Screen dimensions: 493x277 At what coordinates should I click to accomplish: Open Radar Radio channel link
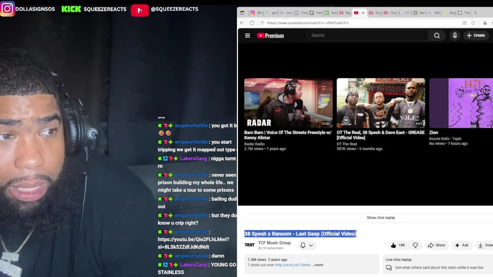tap(254, 144)
